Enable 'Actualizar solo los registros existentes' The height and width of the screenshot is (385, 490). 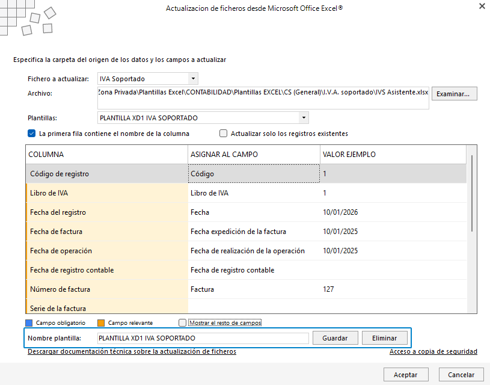coord(223,134)
